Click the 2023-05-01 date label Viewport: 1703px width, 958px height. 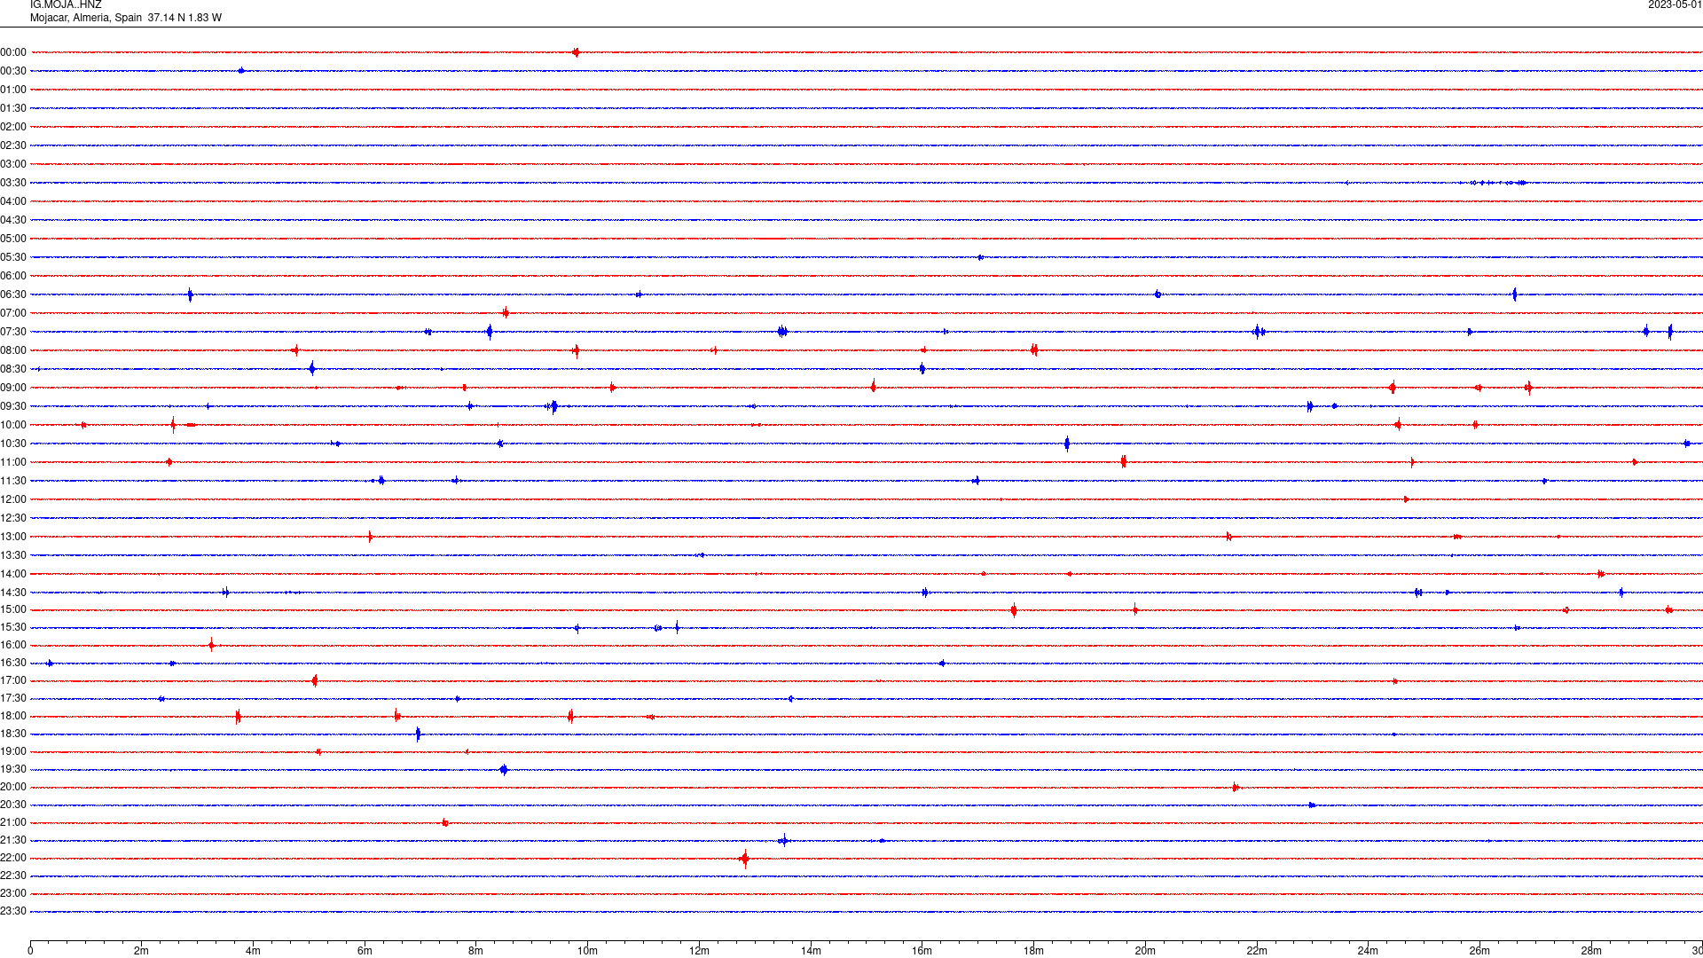(1675, 5)
